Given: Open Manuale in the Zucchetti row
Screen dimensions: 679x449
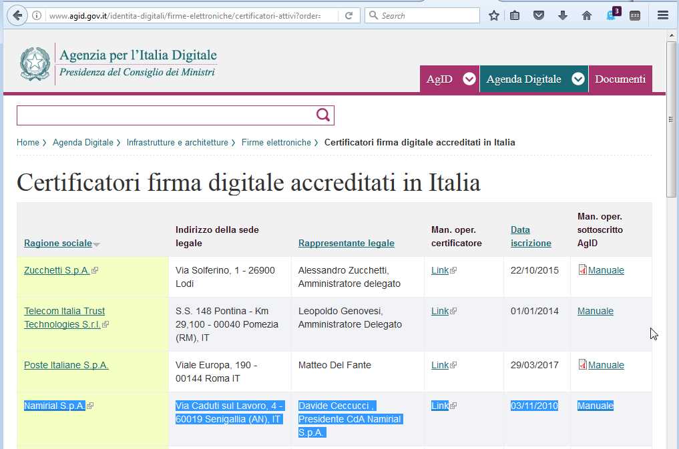Looking at the screenshot, I should (x=606, y=270).
